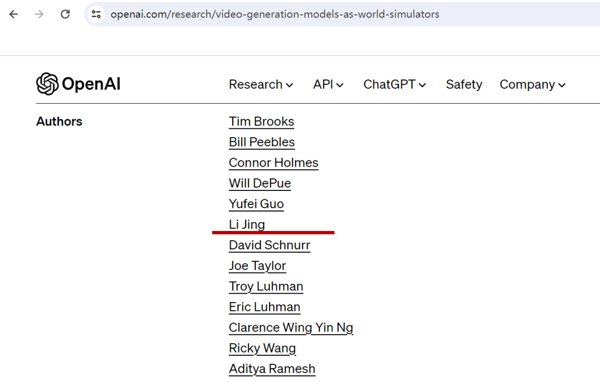Open the Company dropdown menu
600x382 pixels.
tap(532, 84)
